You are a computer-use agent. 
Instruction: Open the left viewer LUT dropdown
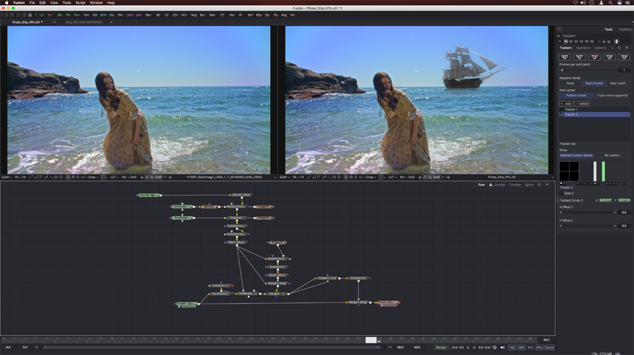(113, 177)
